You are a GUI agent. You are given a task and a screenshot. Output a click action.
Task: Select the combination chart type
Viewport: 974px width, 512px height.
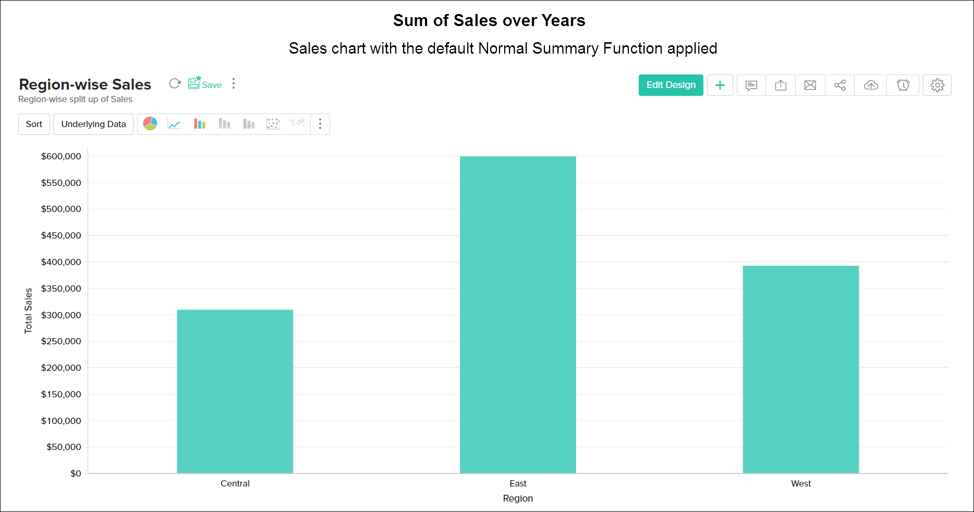click(x=249, y=124)
